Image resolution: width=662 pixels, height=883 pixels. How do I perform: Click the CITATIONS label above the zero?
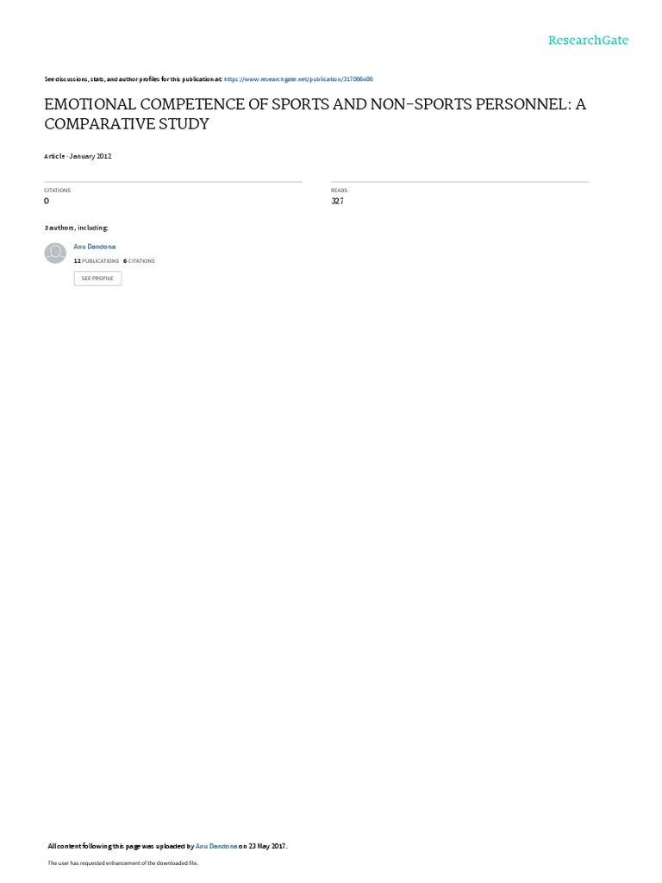tap(58, 191)
